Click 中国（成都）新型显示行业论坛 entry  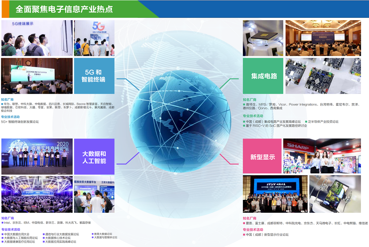[x=267, y=235]
